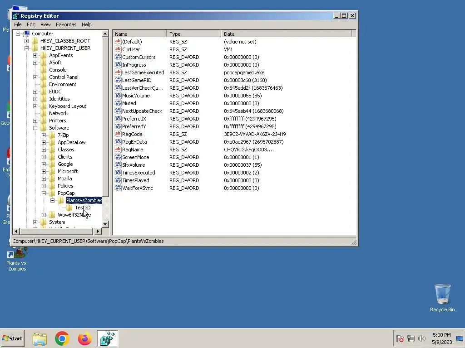The image size is (465, 348).
Task: Click the LastGameExecuted string icon
Action: point(118,72)
